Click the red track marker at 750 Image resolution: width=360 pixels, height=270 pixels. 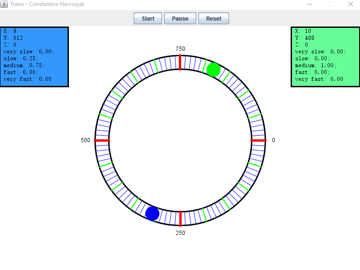click(x=180, y=63)
